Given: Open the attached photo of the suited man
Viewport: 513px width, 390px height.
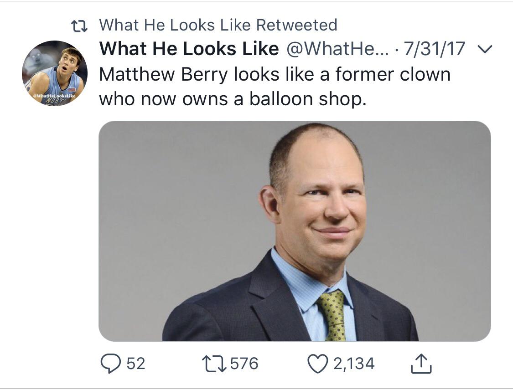Looking at the screenshot, I should [294, 231].
